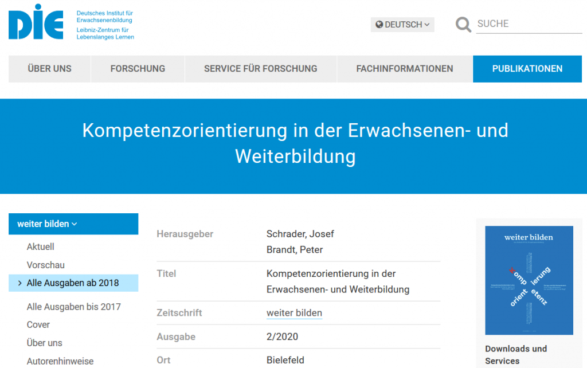Collapse the weiter bilden sidebar section
The image size is (587, 368).
tap(47, 224)
